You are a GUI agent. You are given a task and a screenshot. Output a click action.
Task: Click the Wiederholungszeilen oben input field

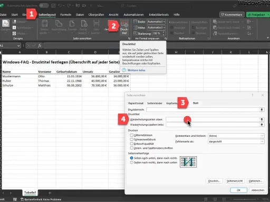point(213,119)
